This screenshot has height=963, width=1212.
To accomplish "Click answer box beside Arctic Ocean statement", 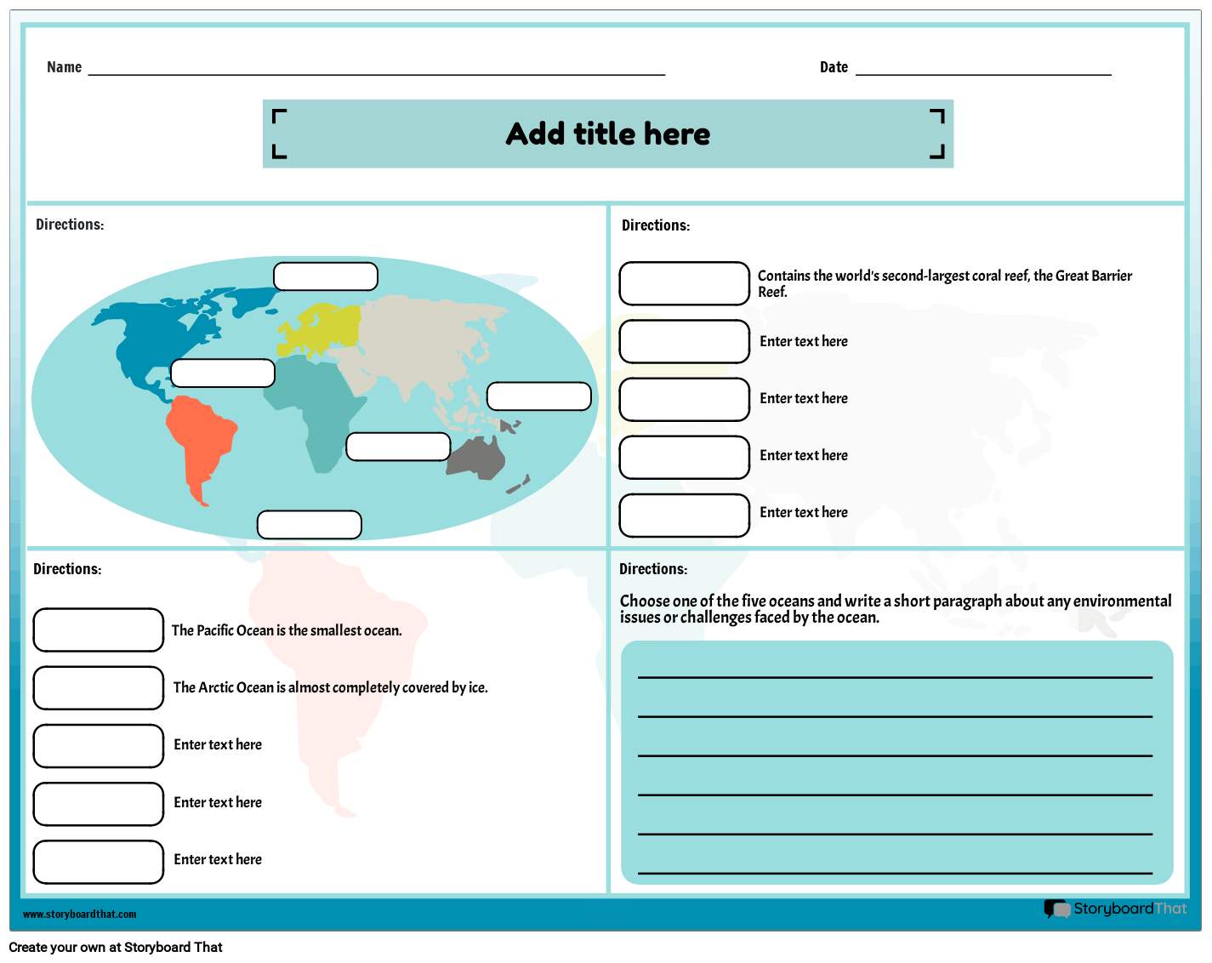I will tap(99, 688).
